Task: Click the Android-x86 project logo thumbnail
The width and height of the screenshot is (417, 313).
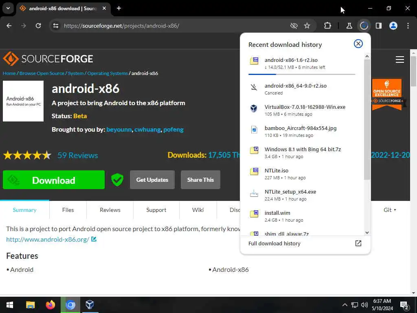Action: 23,101
